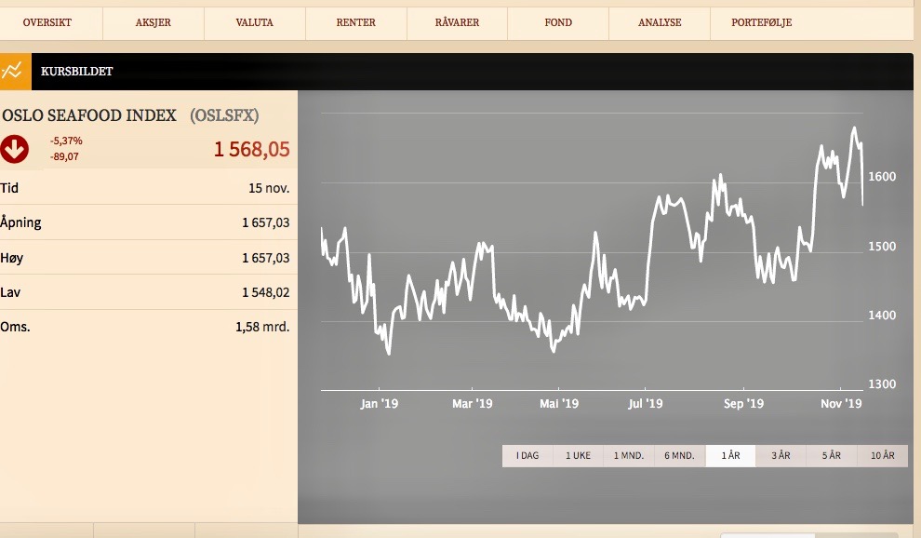Open the AKSJER menu tab
The width and height of the screenshot is (921, 538).
point(153,23)
